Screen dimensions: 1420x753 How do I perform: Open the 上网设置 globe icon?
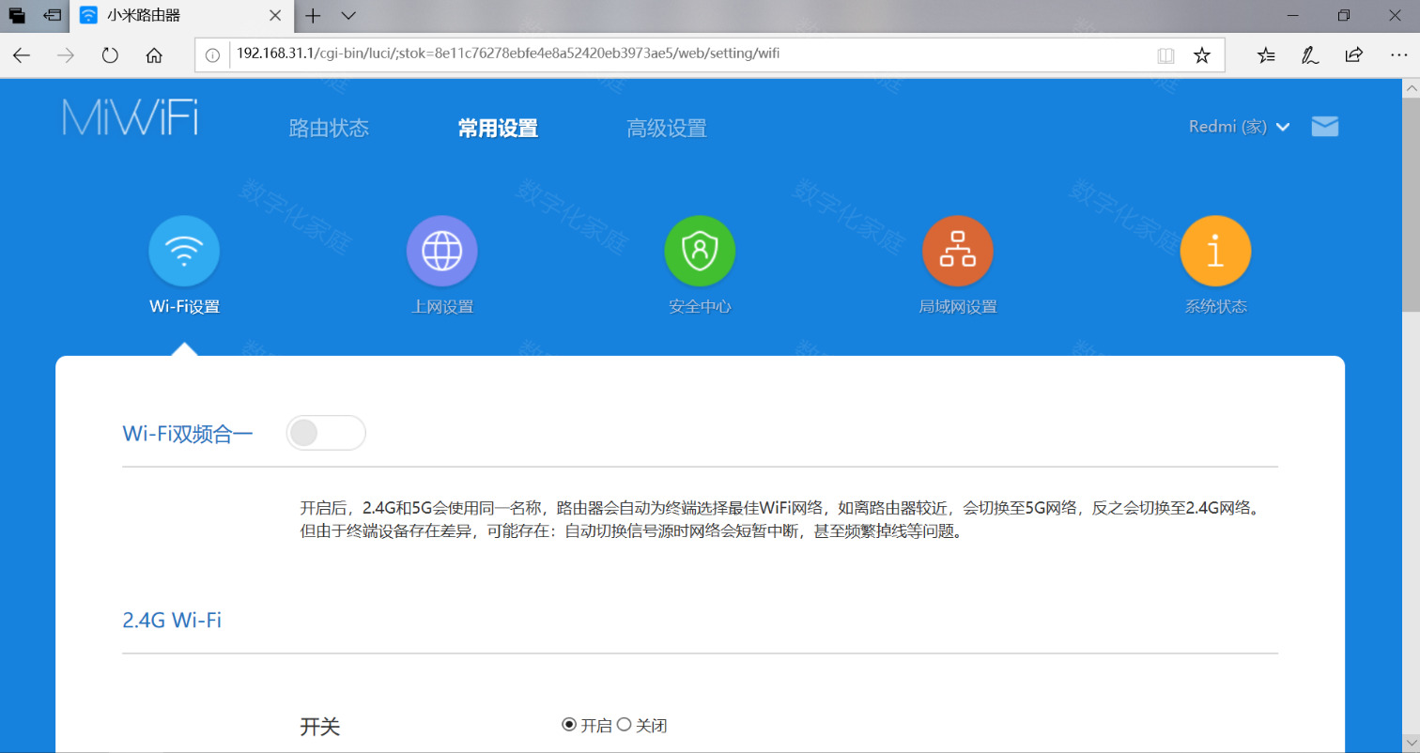click(x=441, y=251)
